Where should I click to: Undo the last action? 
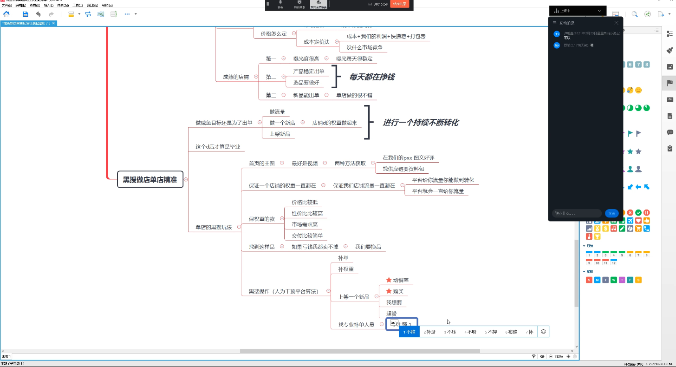38,14
